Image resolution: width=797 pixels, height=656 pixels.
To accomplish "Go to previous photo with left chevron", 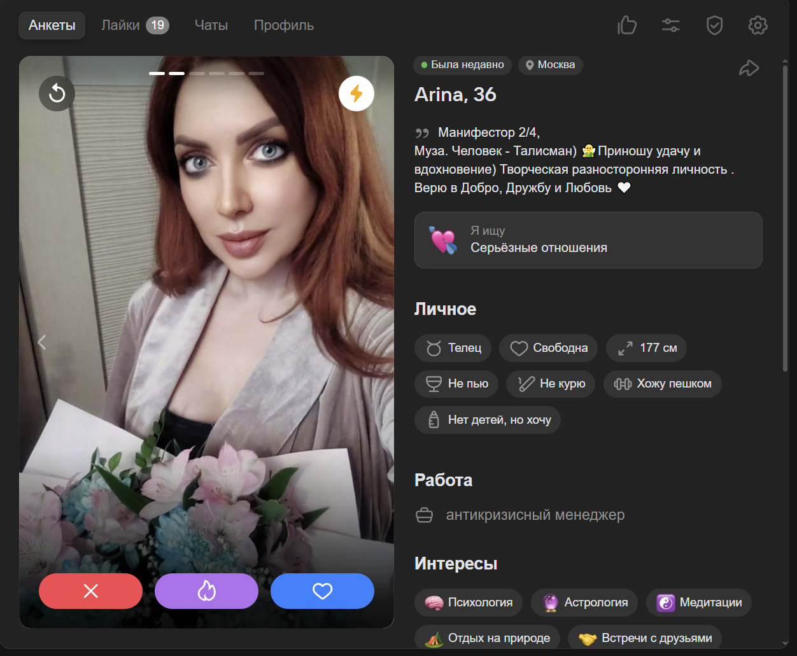I will pyautogui.click(x=42, y=342).
